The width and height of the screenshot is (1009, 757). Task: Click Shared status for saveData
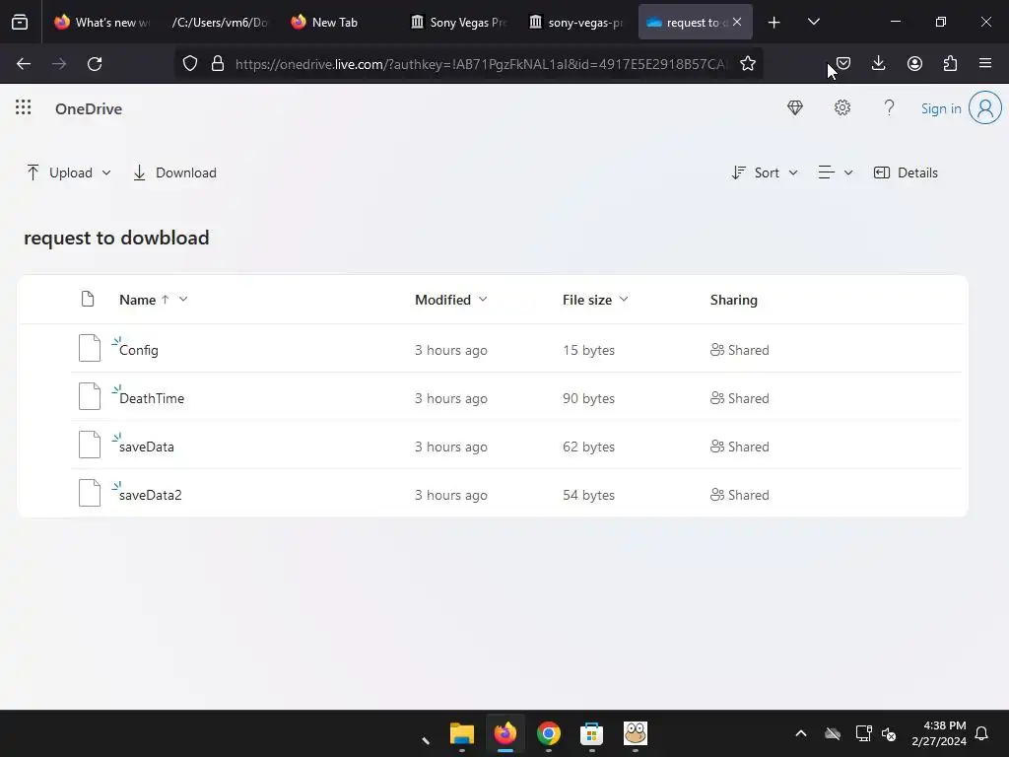[x=739, y=447]
